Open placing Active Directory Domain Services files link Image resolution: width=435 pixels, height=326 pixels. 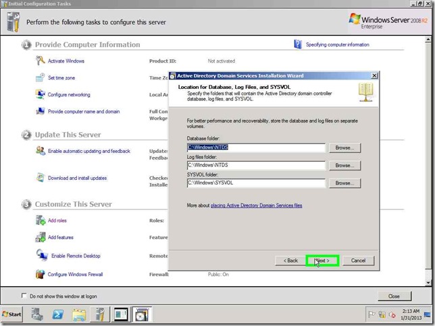(257, 205)
